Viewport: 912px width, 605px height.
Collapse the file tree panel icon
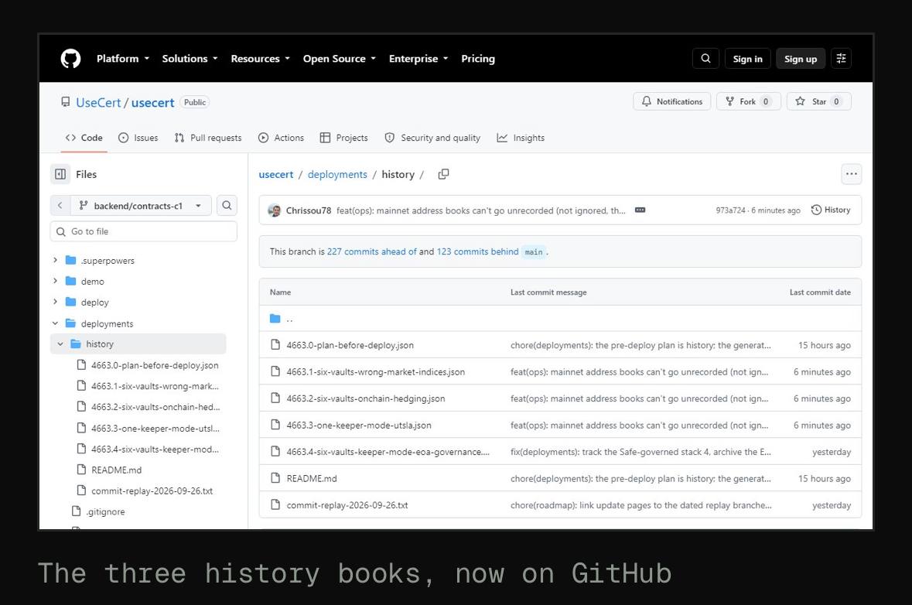pos(60,174)
